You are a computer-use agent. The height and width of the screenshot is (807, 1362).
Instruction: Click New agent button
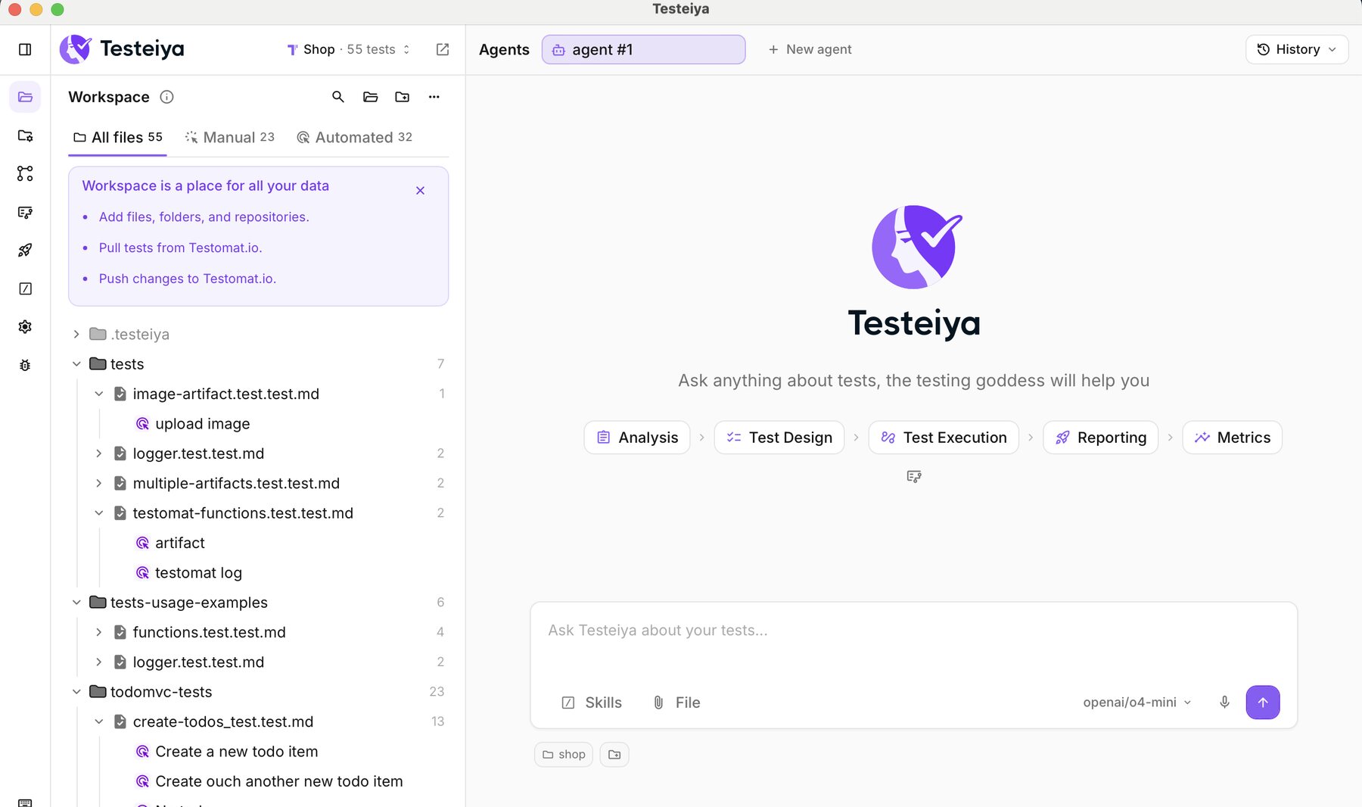[x=810, y=49]
